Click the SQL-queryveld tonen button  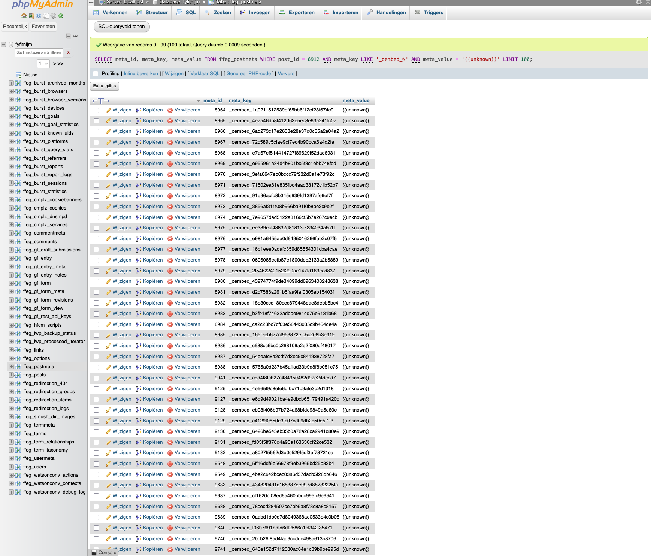point(121,27)
